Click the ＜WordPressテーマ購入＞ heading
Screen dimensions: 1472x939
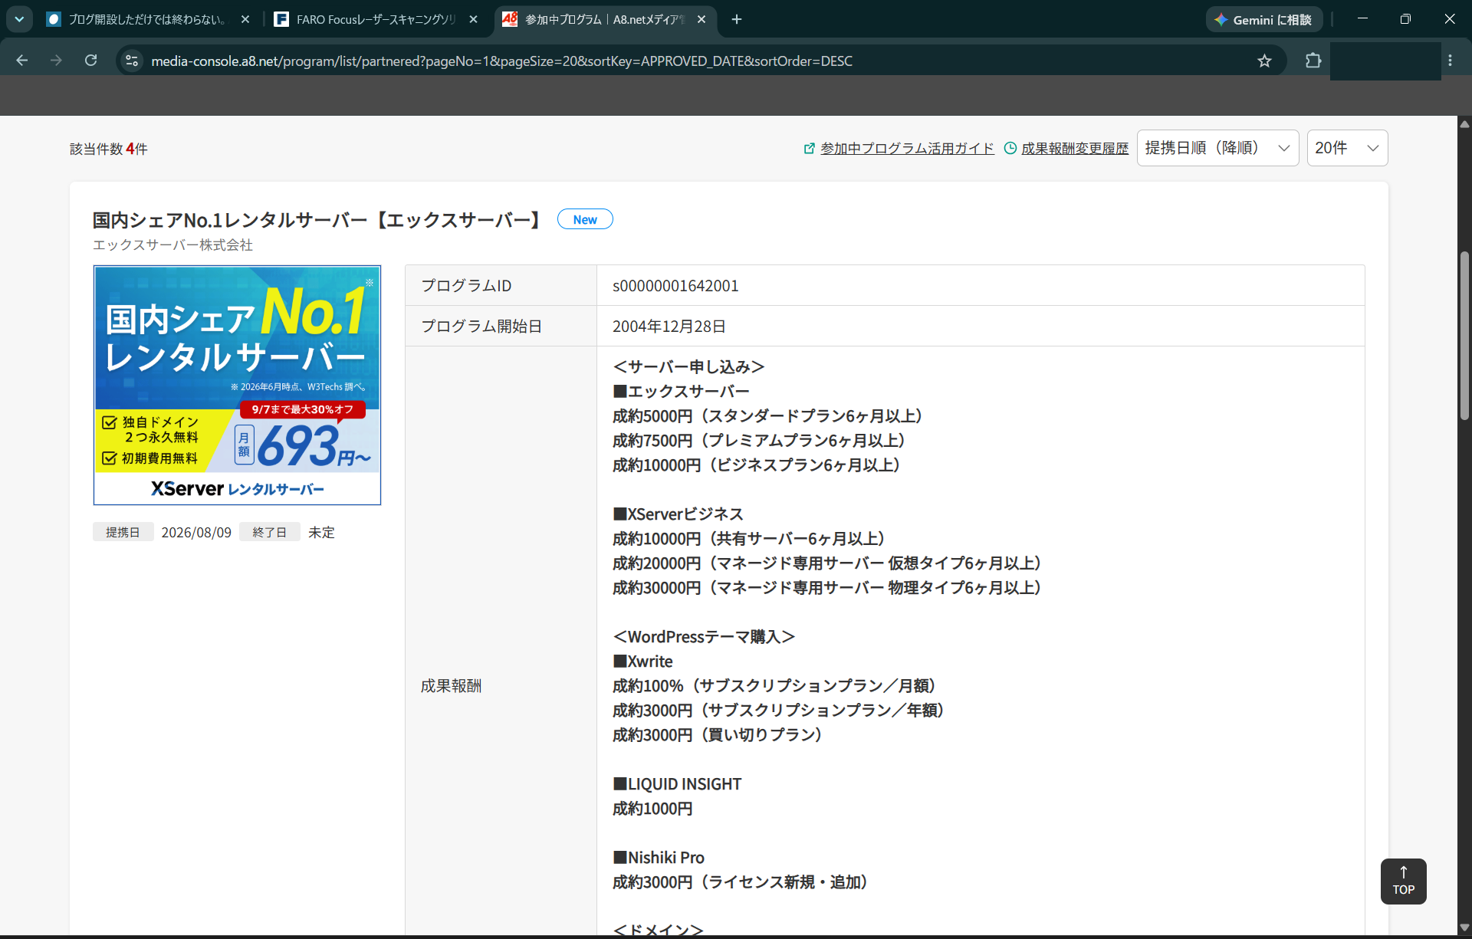(704, 637)
